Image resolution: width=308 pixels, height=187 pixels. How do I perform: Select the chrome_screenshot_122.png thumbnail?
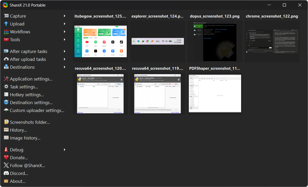(272, 41)
